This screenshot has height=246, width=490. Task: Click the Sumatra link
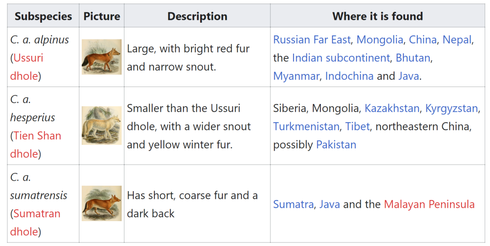293,204
